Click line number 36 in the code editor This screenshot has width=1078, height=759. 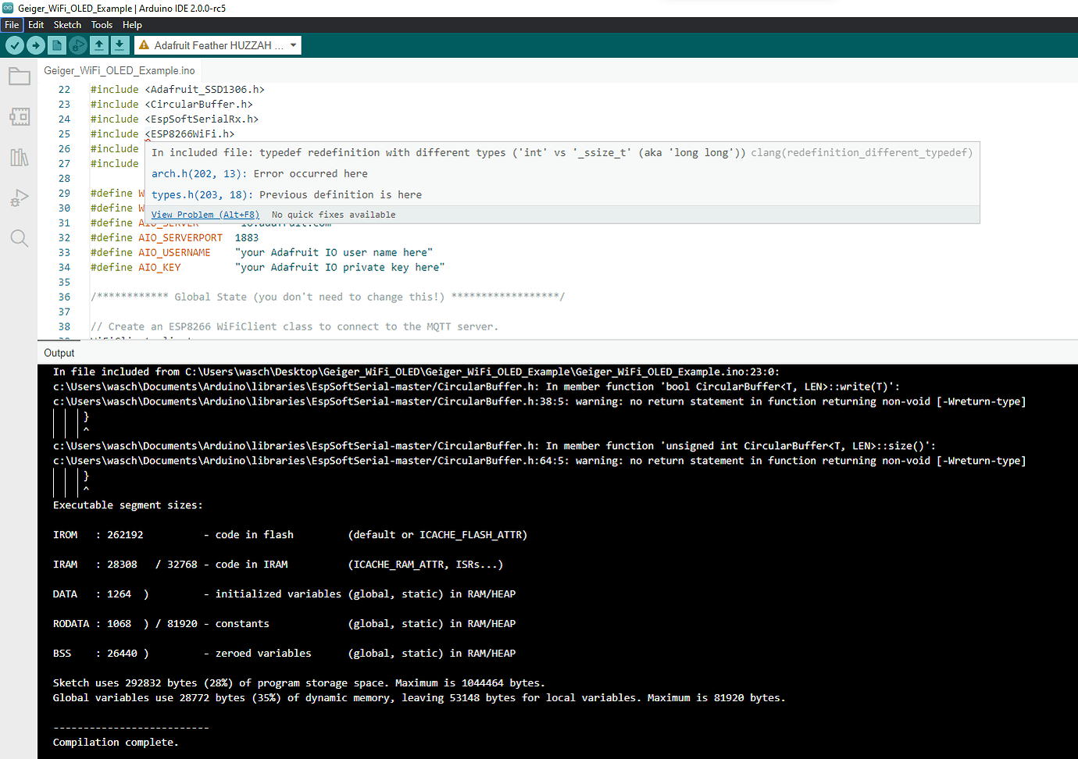[64, 296]
